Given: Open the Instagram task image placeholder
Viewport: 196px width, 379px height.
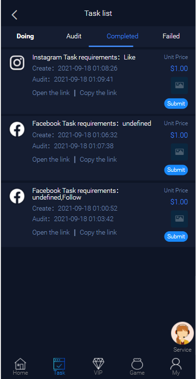Looking at the screenshot, I should [179, 85].
